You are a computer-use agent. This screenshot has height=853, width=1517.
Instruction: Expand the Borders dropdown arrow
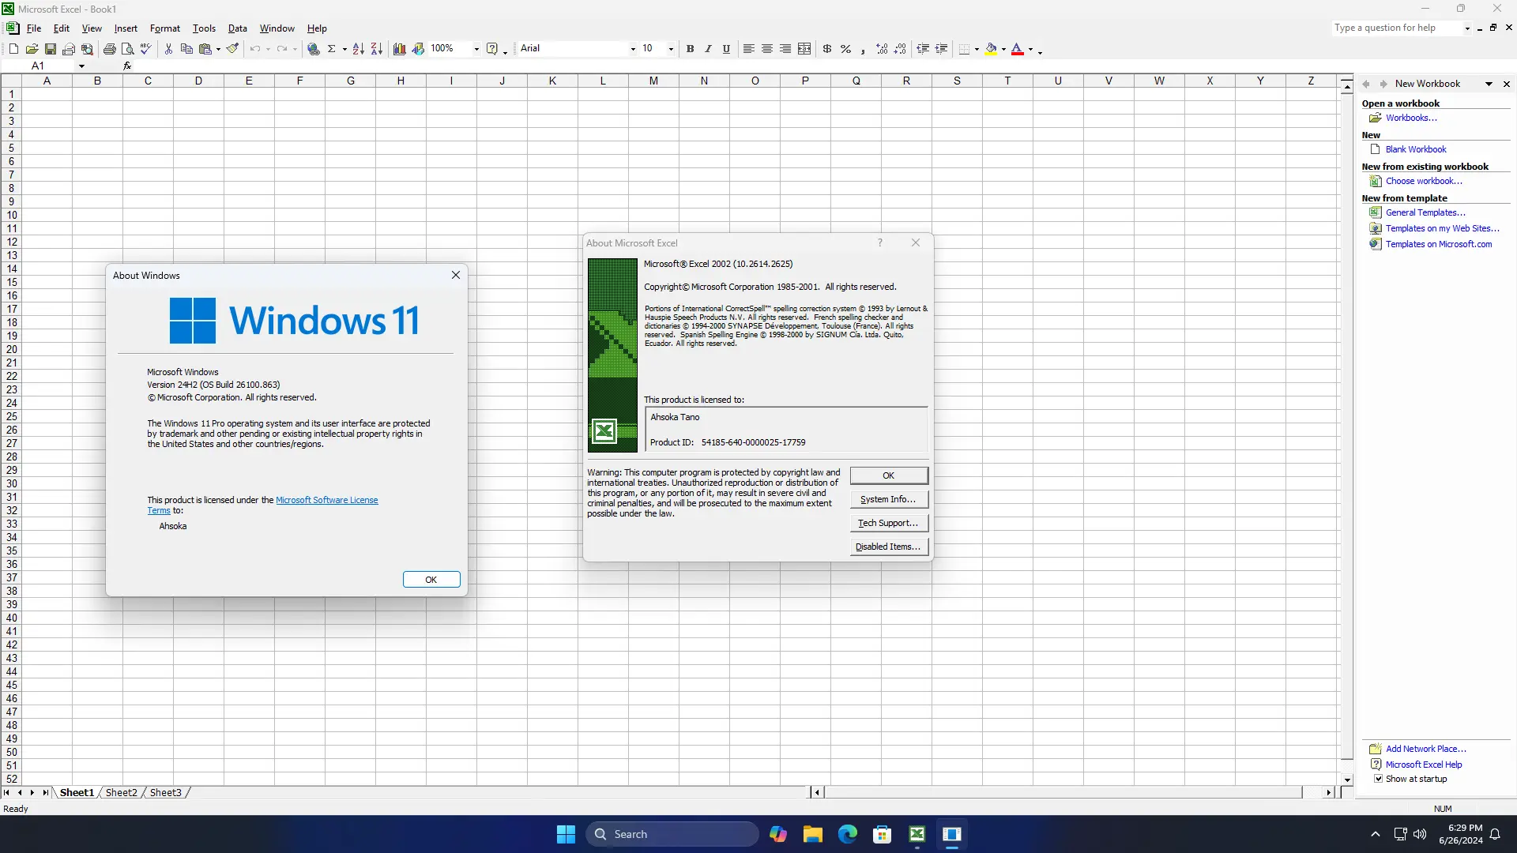(977, 49)
